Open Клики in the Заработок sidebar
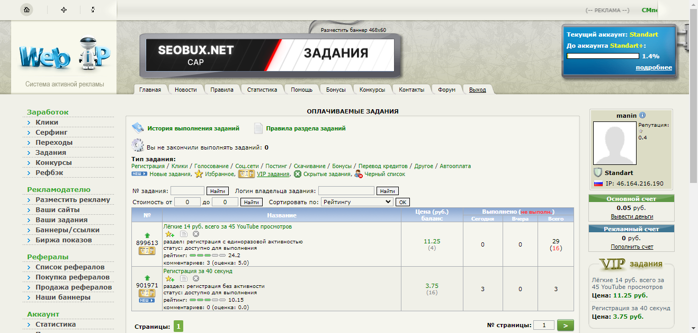This screenshot has height=333, width=698. point(47,122)
